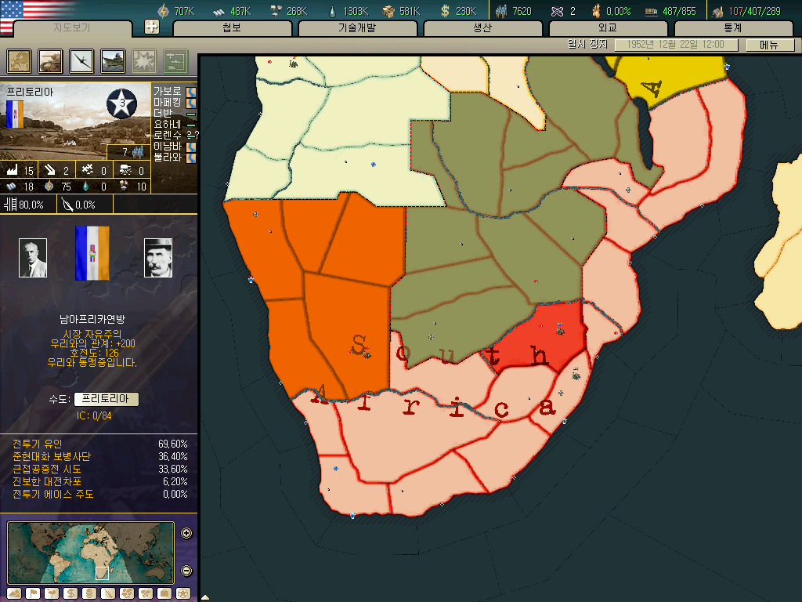Viewport: 802px width, 602px height.
Task: Click the South Africa flag in diplomacy panel
Action: (92, 253)
